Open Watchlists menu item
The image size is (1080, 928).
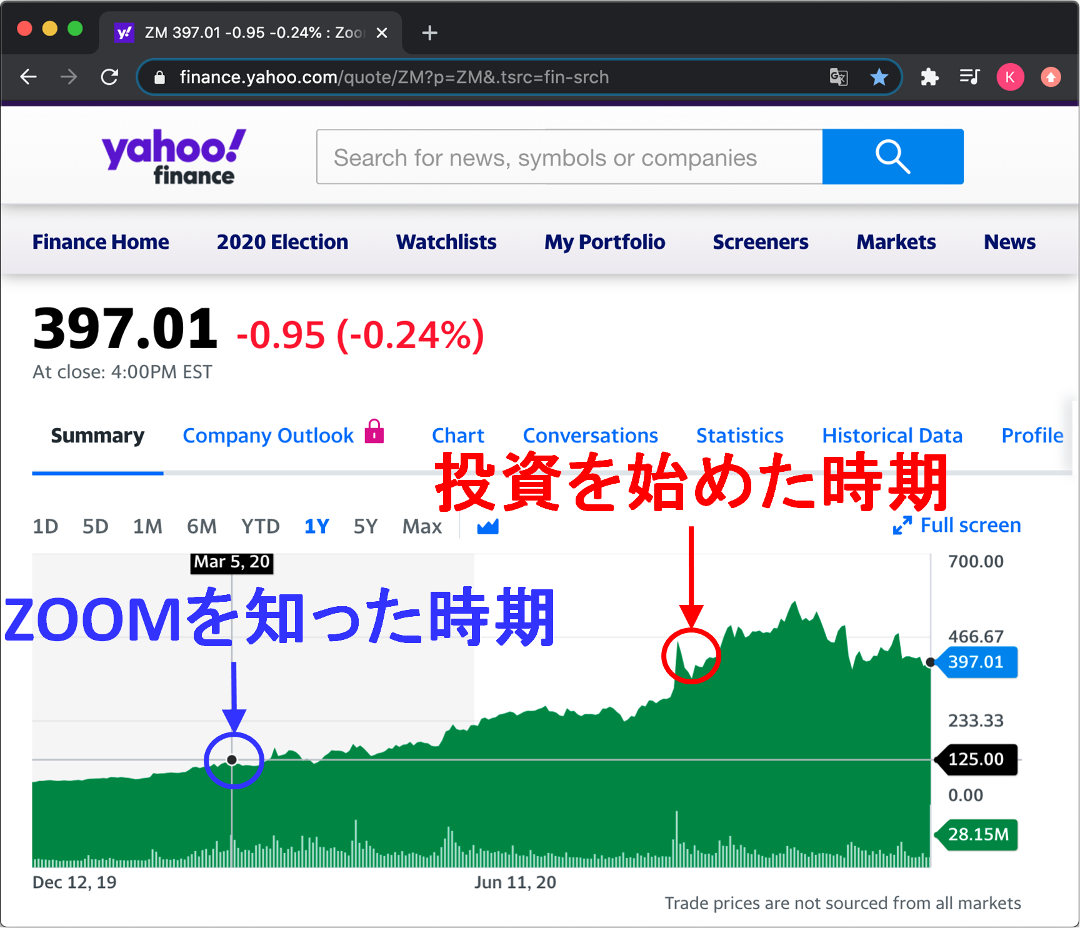coord(446,242)
